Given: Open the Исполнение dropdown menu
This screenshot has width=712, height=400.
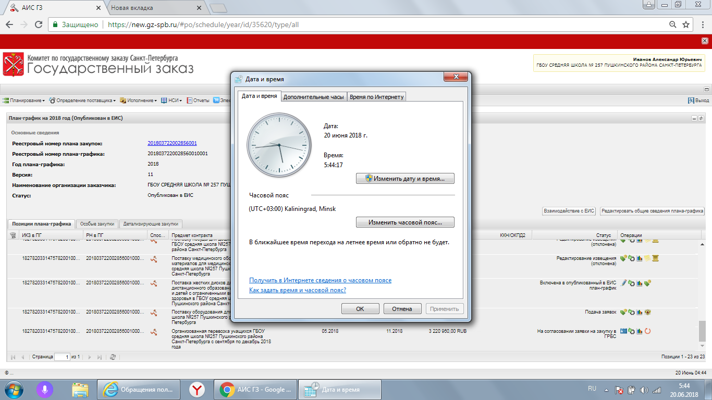Looking at the screenshot, I should pyautogui.click(x=138, y=101).
